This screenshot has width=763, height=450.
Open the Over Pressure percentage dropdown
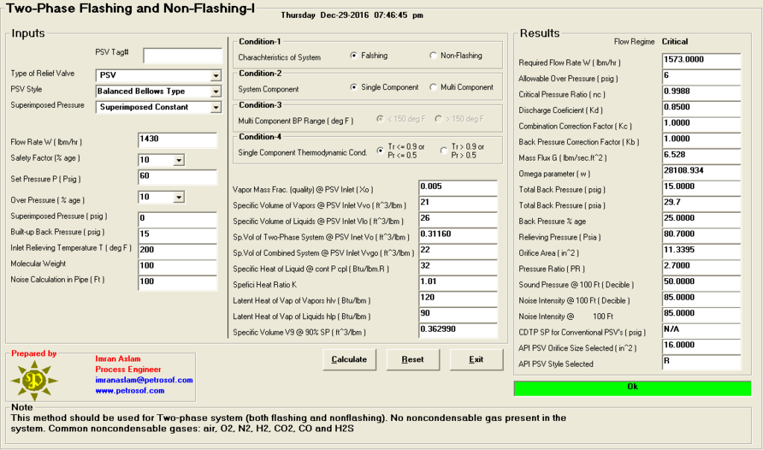[177, 196]
